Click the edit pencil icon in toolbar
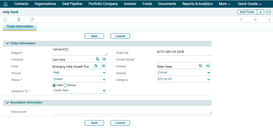273x129 pixels. [6, 20]
